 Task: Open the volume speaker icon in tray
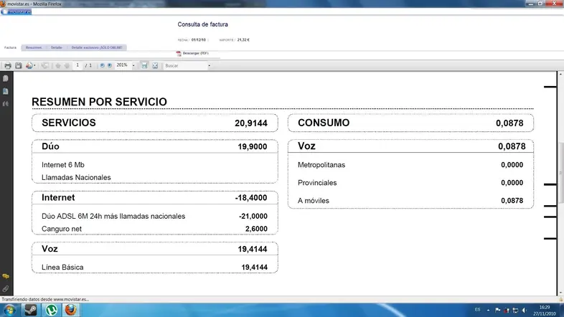(x=525, y=310)
